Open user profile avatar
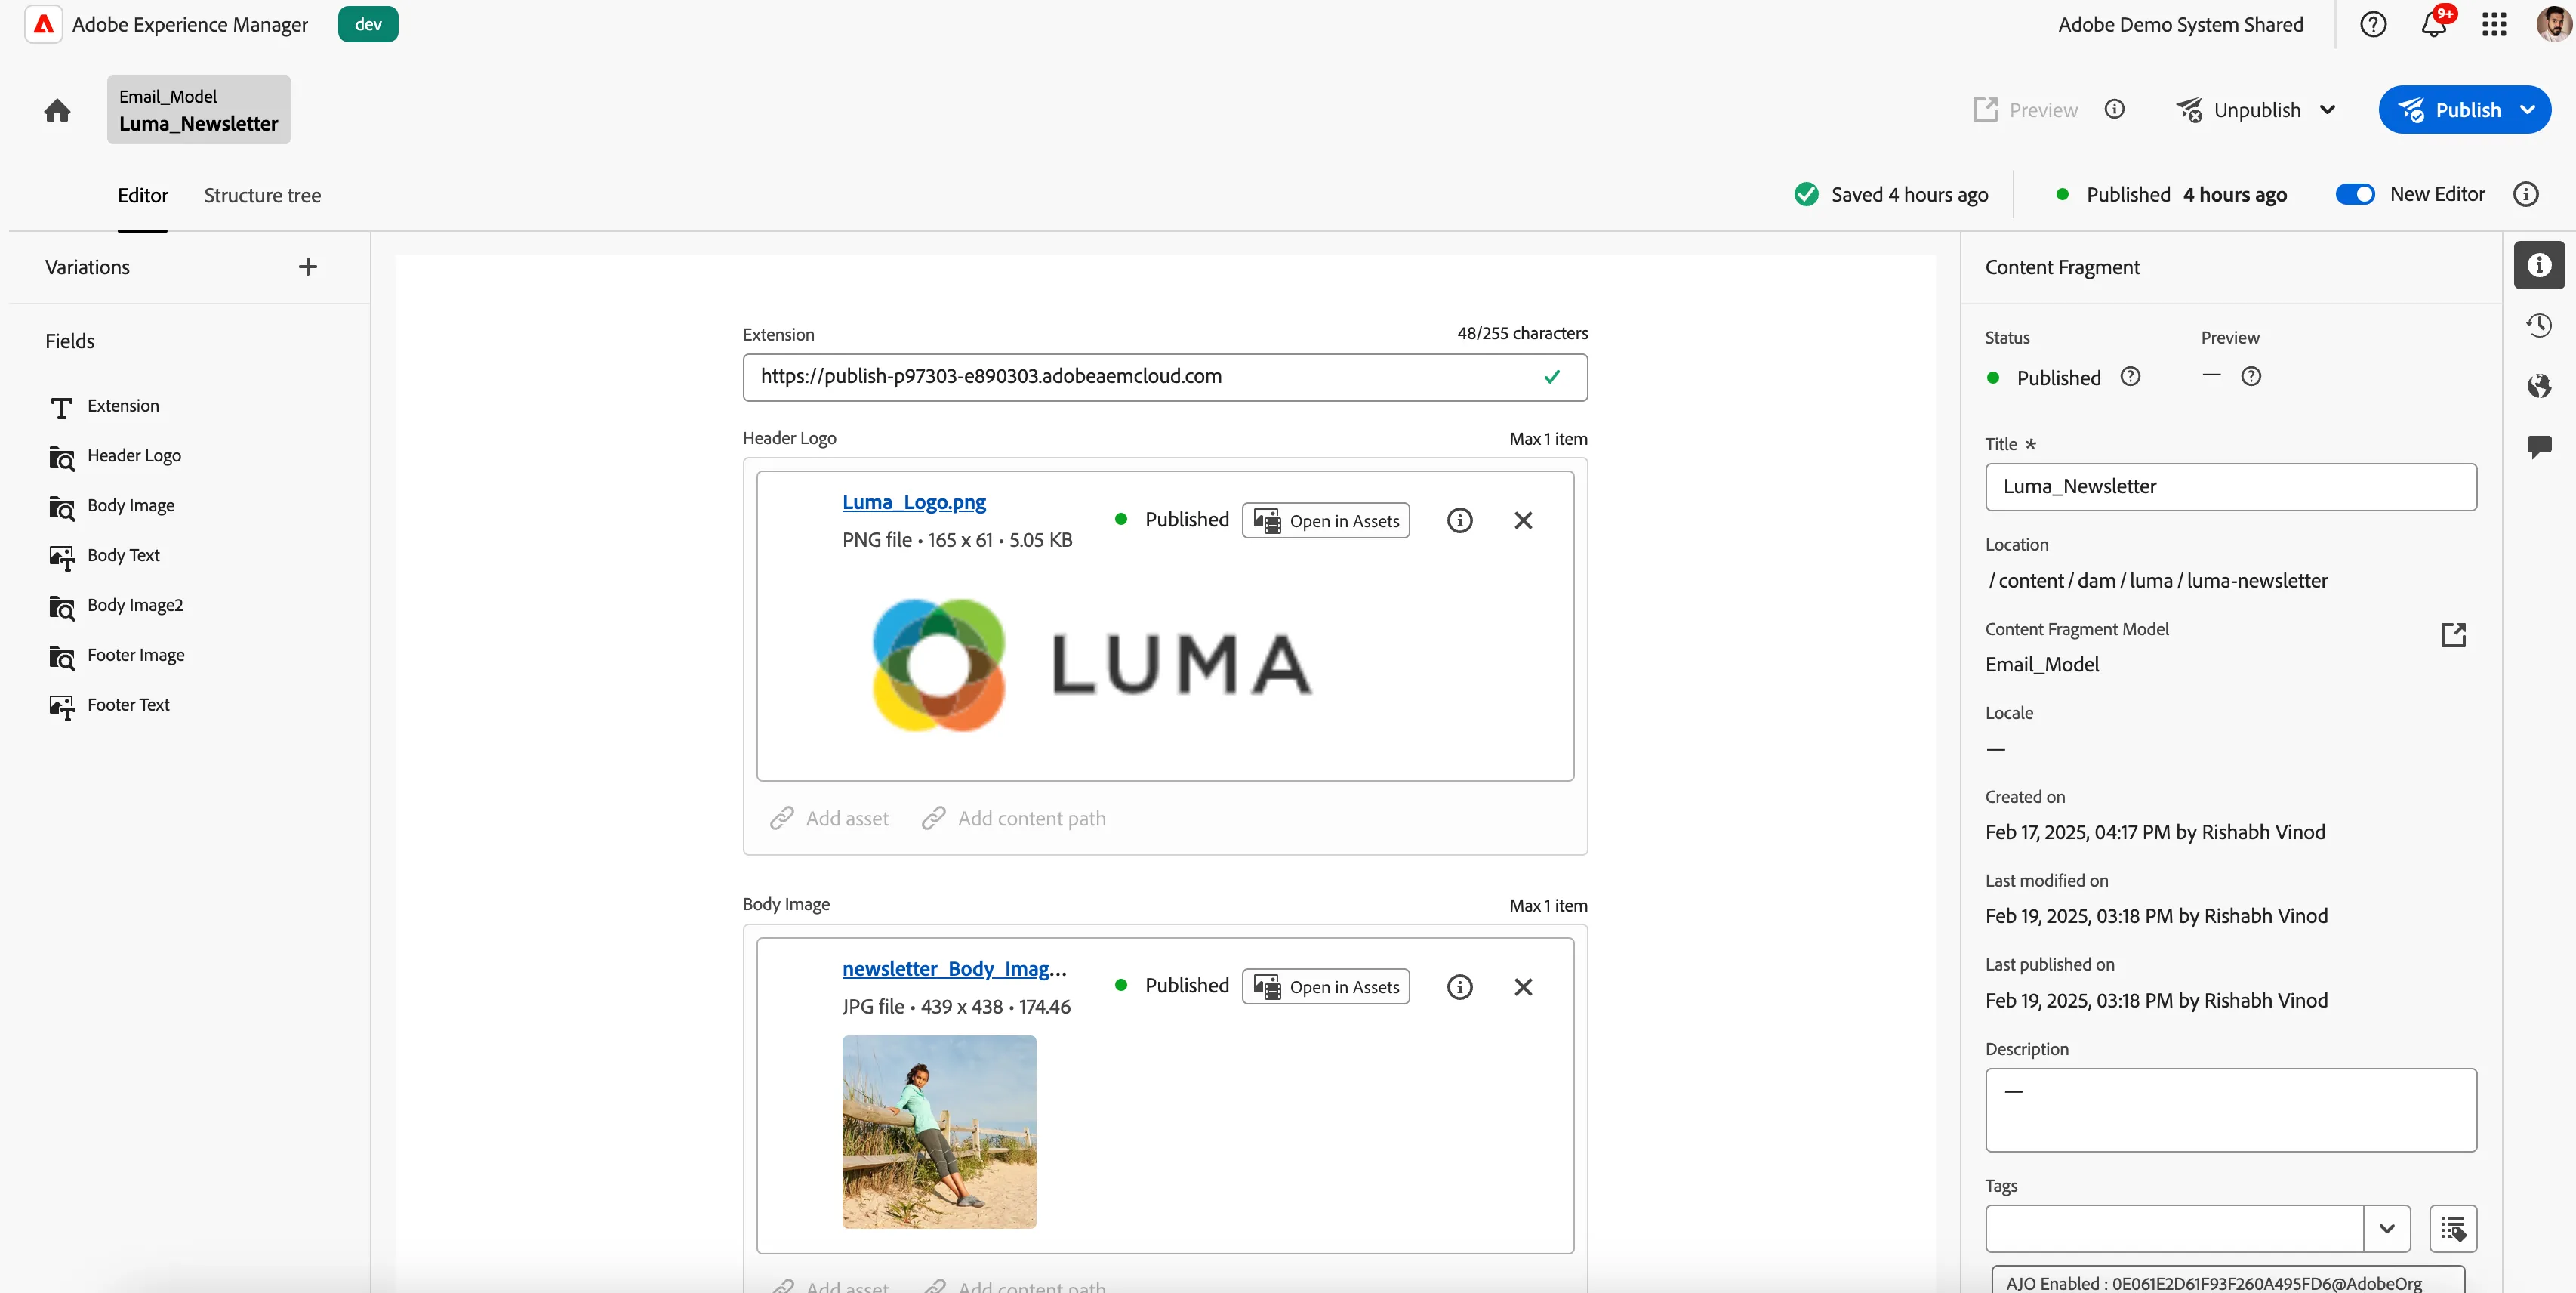 coord(2553,24)
